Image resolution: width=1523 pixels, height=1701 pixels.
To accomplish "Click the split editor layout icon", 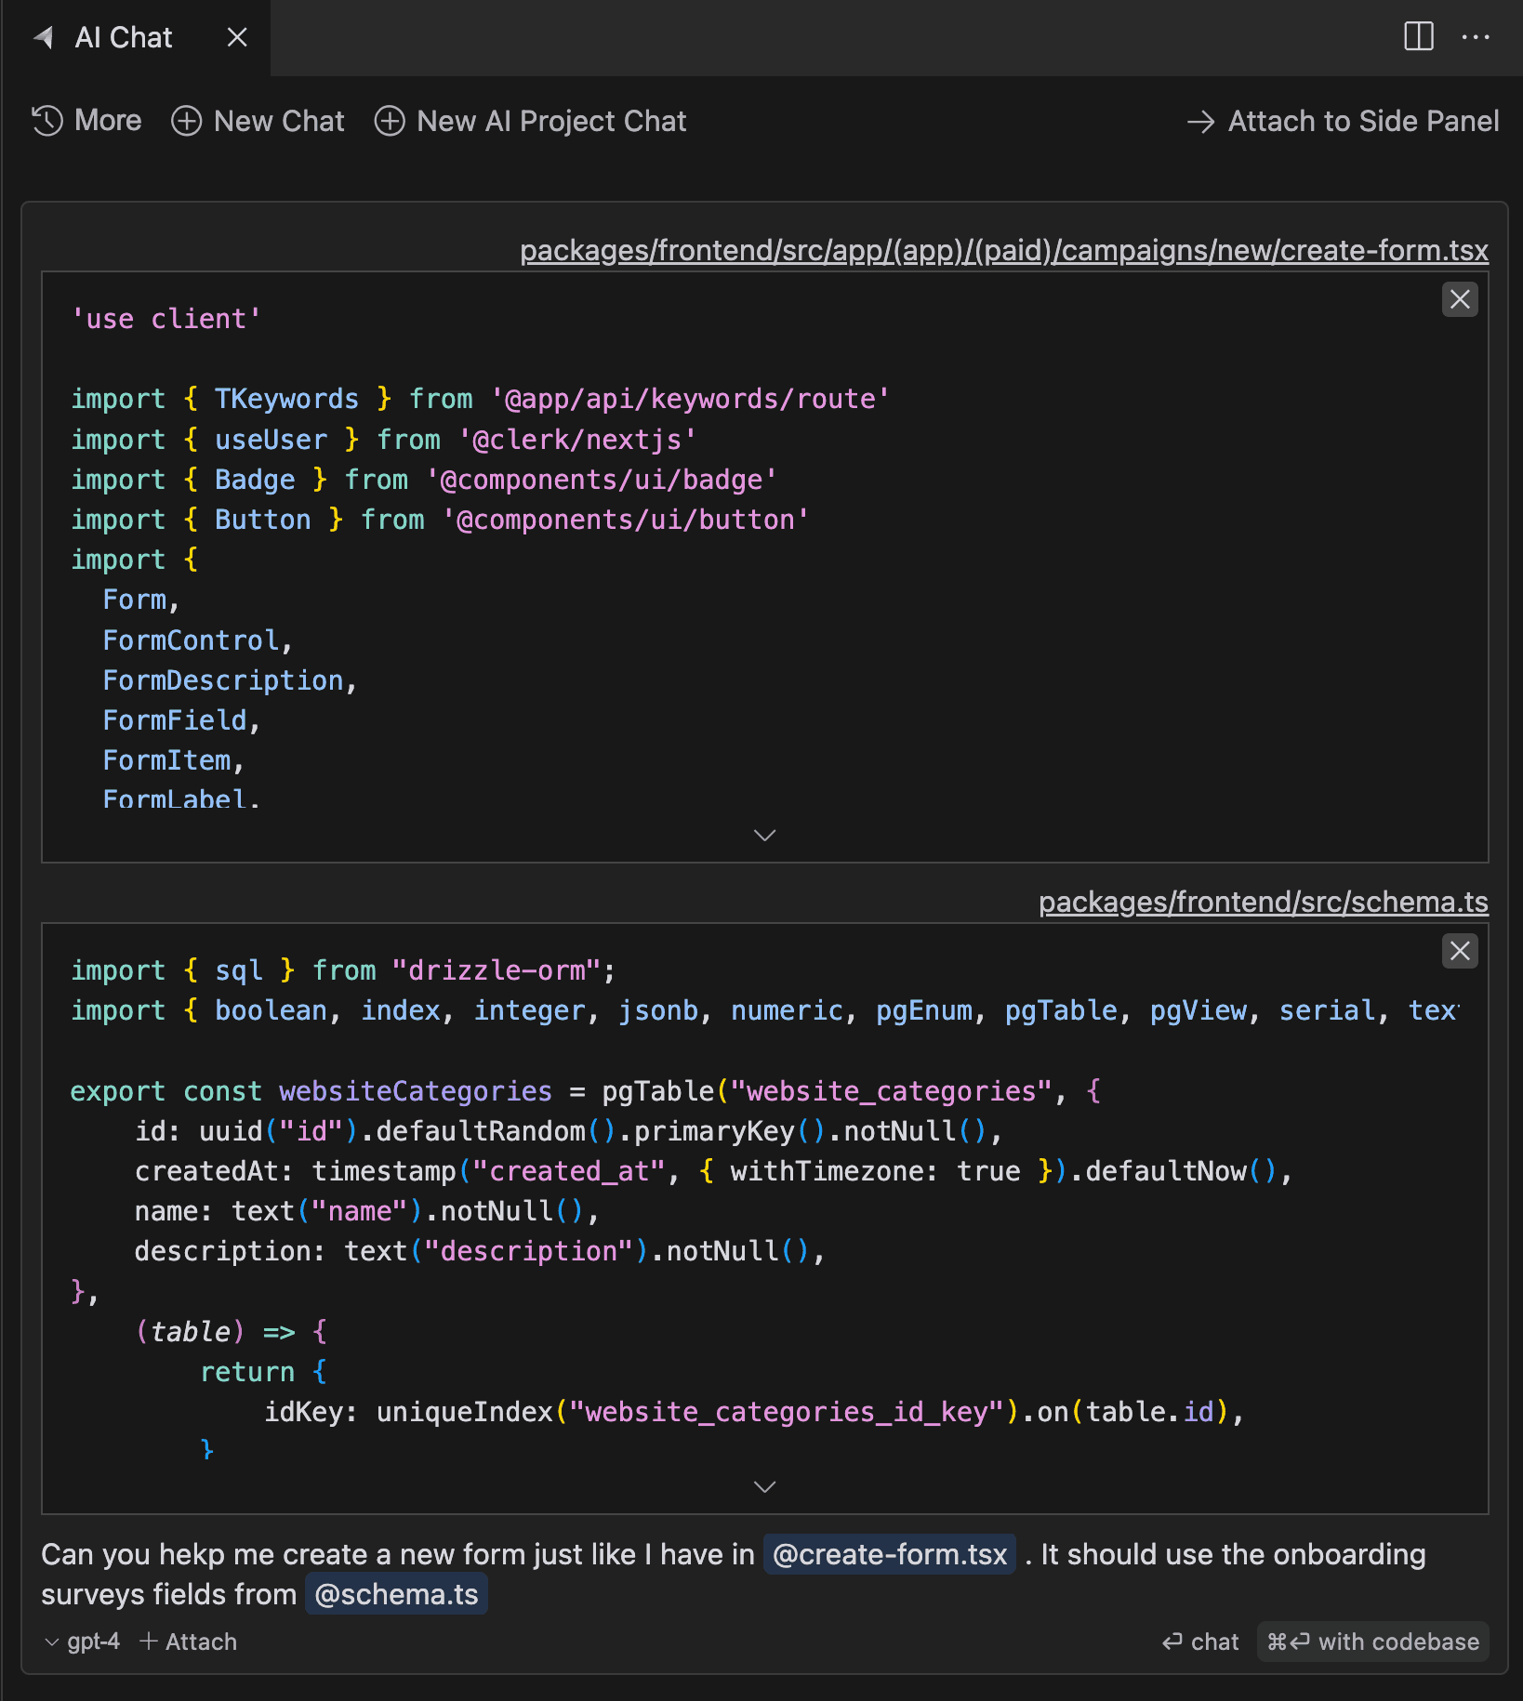I will (x=1418, y=37).
